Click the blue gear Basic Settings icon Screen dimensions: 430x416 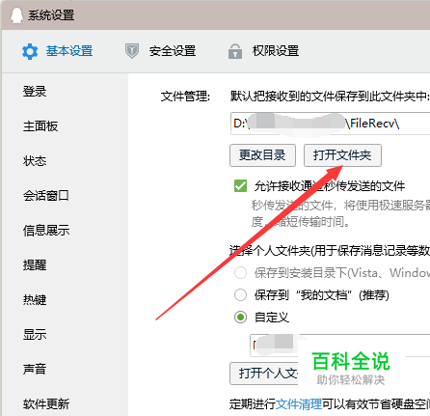pos(30,51)
